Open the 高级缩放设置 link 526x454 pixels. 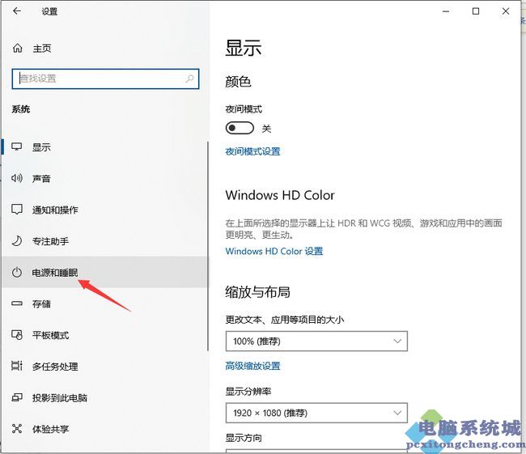252,366
